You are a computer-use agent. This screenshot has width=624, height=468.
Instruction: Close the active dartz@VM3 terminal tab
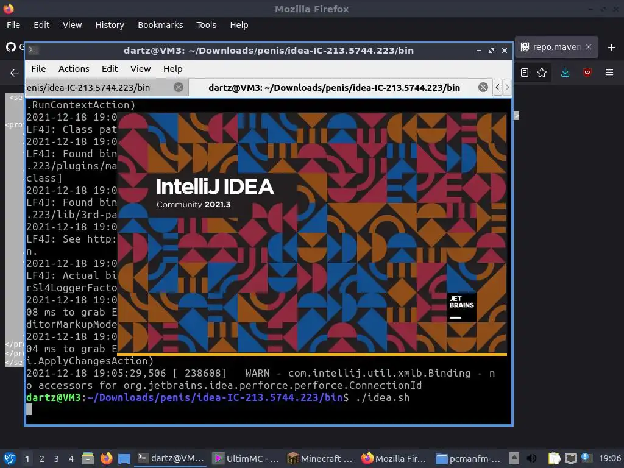tap(483, 87)
